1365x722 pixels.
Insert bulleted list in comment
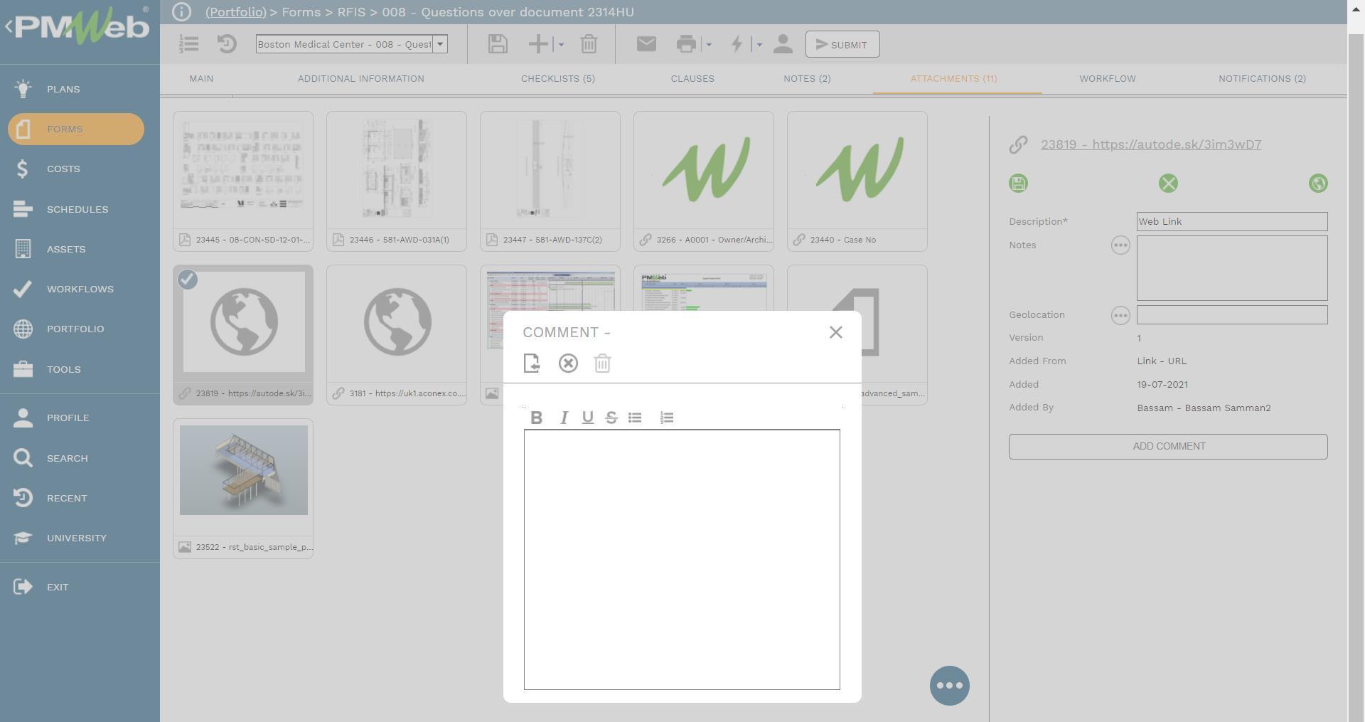tap(635, 418)
